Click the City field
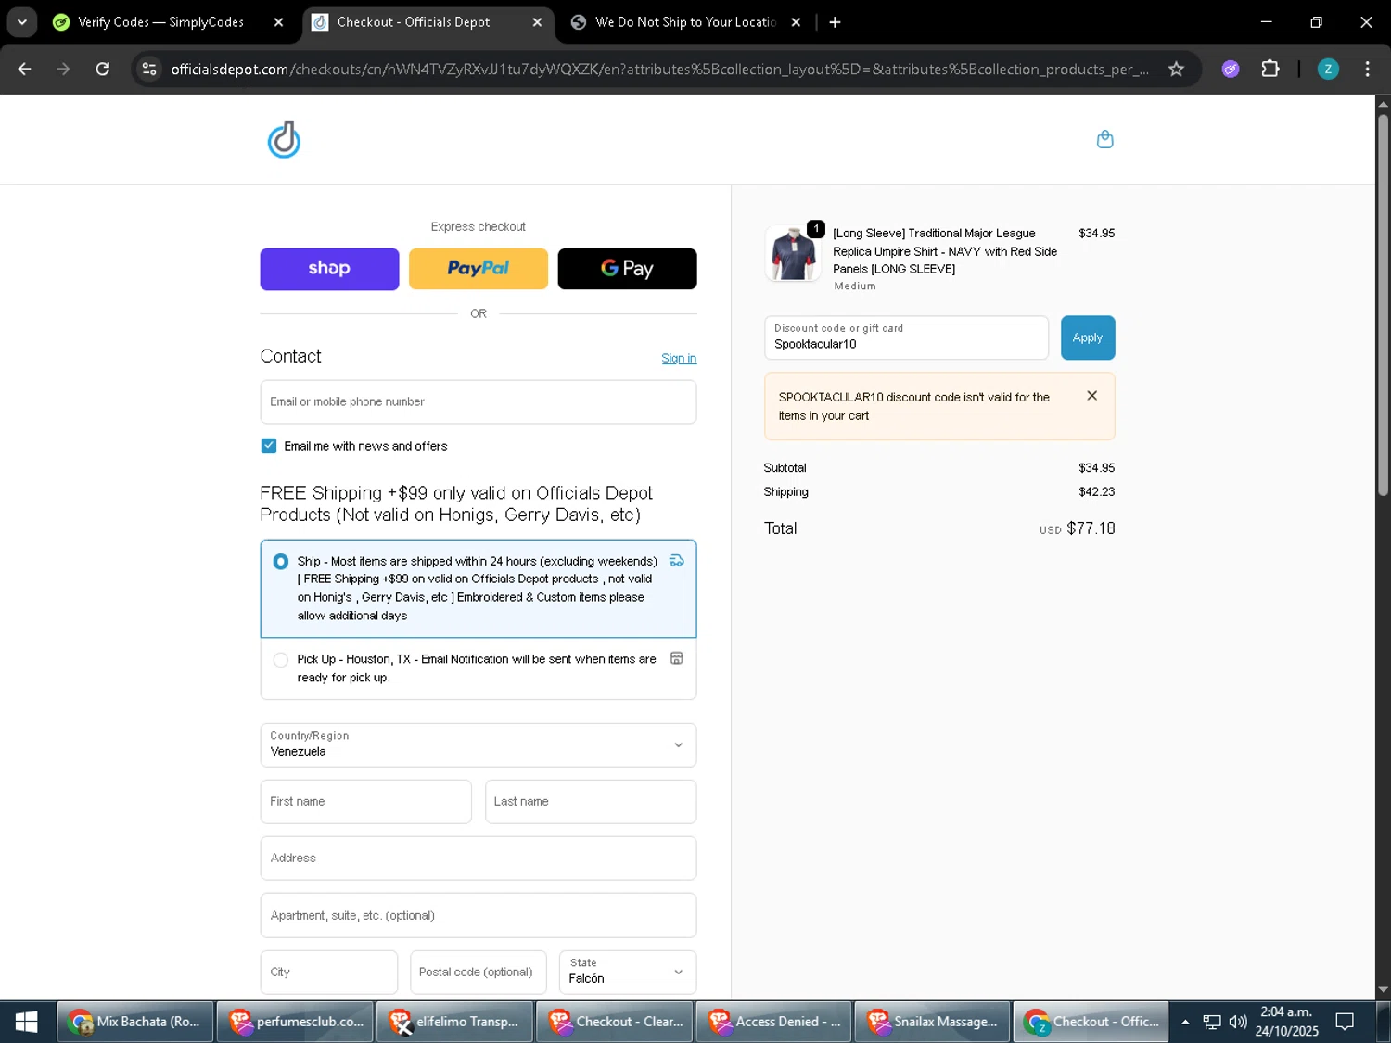 click(x=329, y=972)
